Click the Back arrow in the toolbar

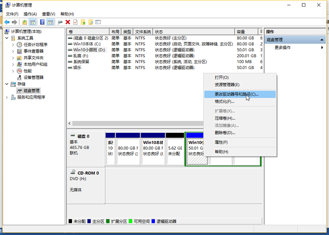(x=7, y=22)
